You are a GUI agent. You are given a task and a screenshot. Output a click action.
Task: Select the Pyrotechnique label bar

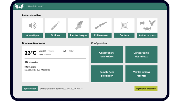point(78,35)
